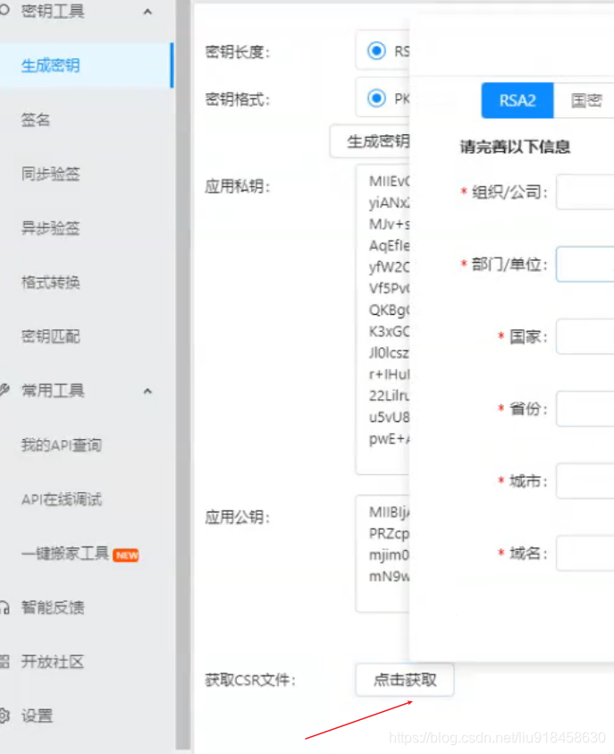This screenshot has width=614, height=754.
Task: Click the sidebar vertical scrollbar
Action: click(x=183, y=375)
